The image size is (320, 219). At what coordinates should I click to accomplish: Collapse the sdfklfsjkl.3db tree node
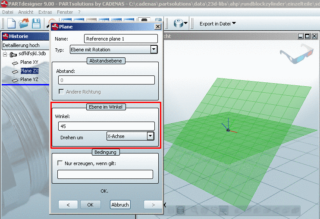coord(5,54)
